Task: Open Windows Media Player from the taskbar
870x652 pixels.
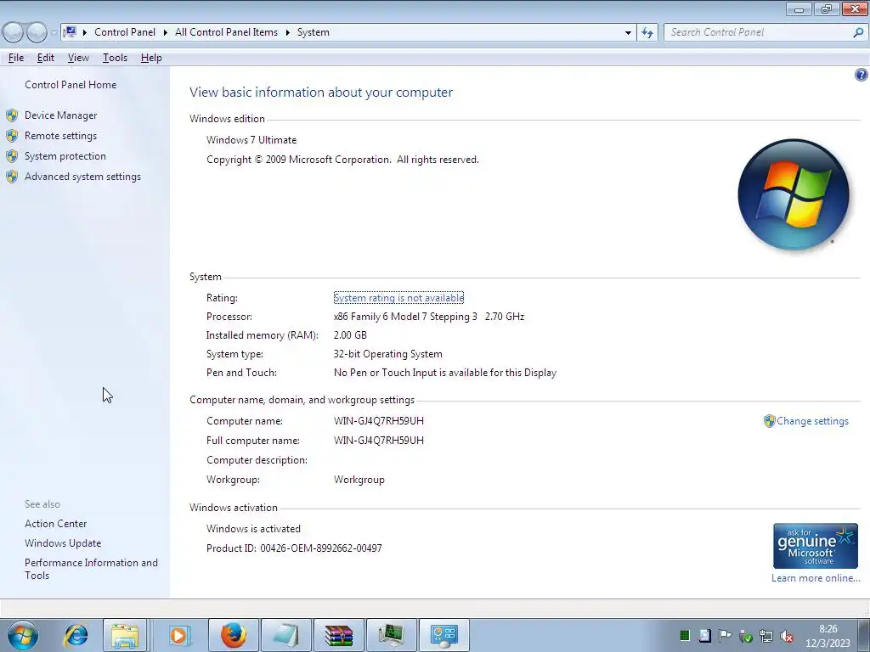Action: (178, 635)
